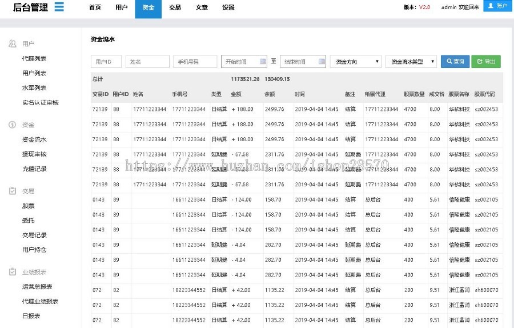Click the 余额 column header
The width and height of the screenshot is (514, 328).
tap(270, 94)
